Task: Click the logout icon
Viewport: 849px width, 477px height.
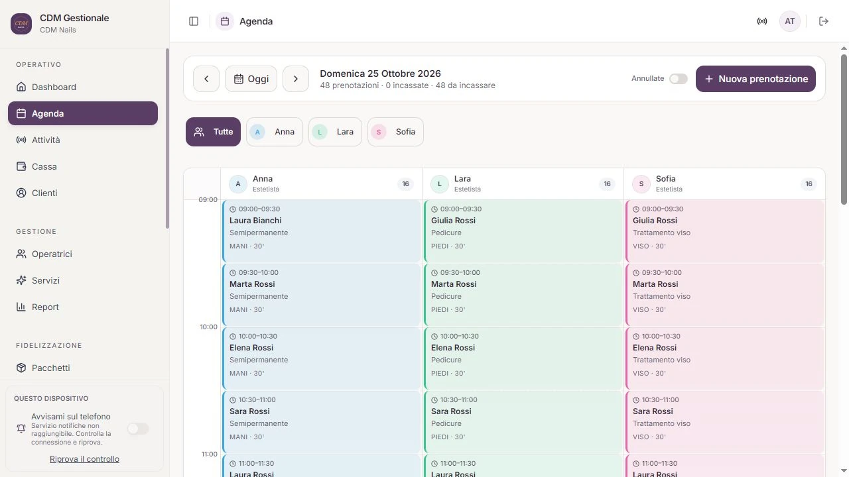Action: (824, 21)
